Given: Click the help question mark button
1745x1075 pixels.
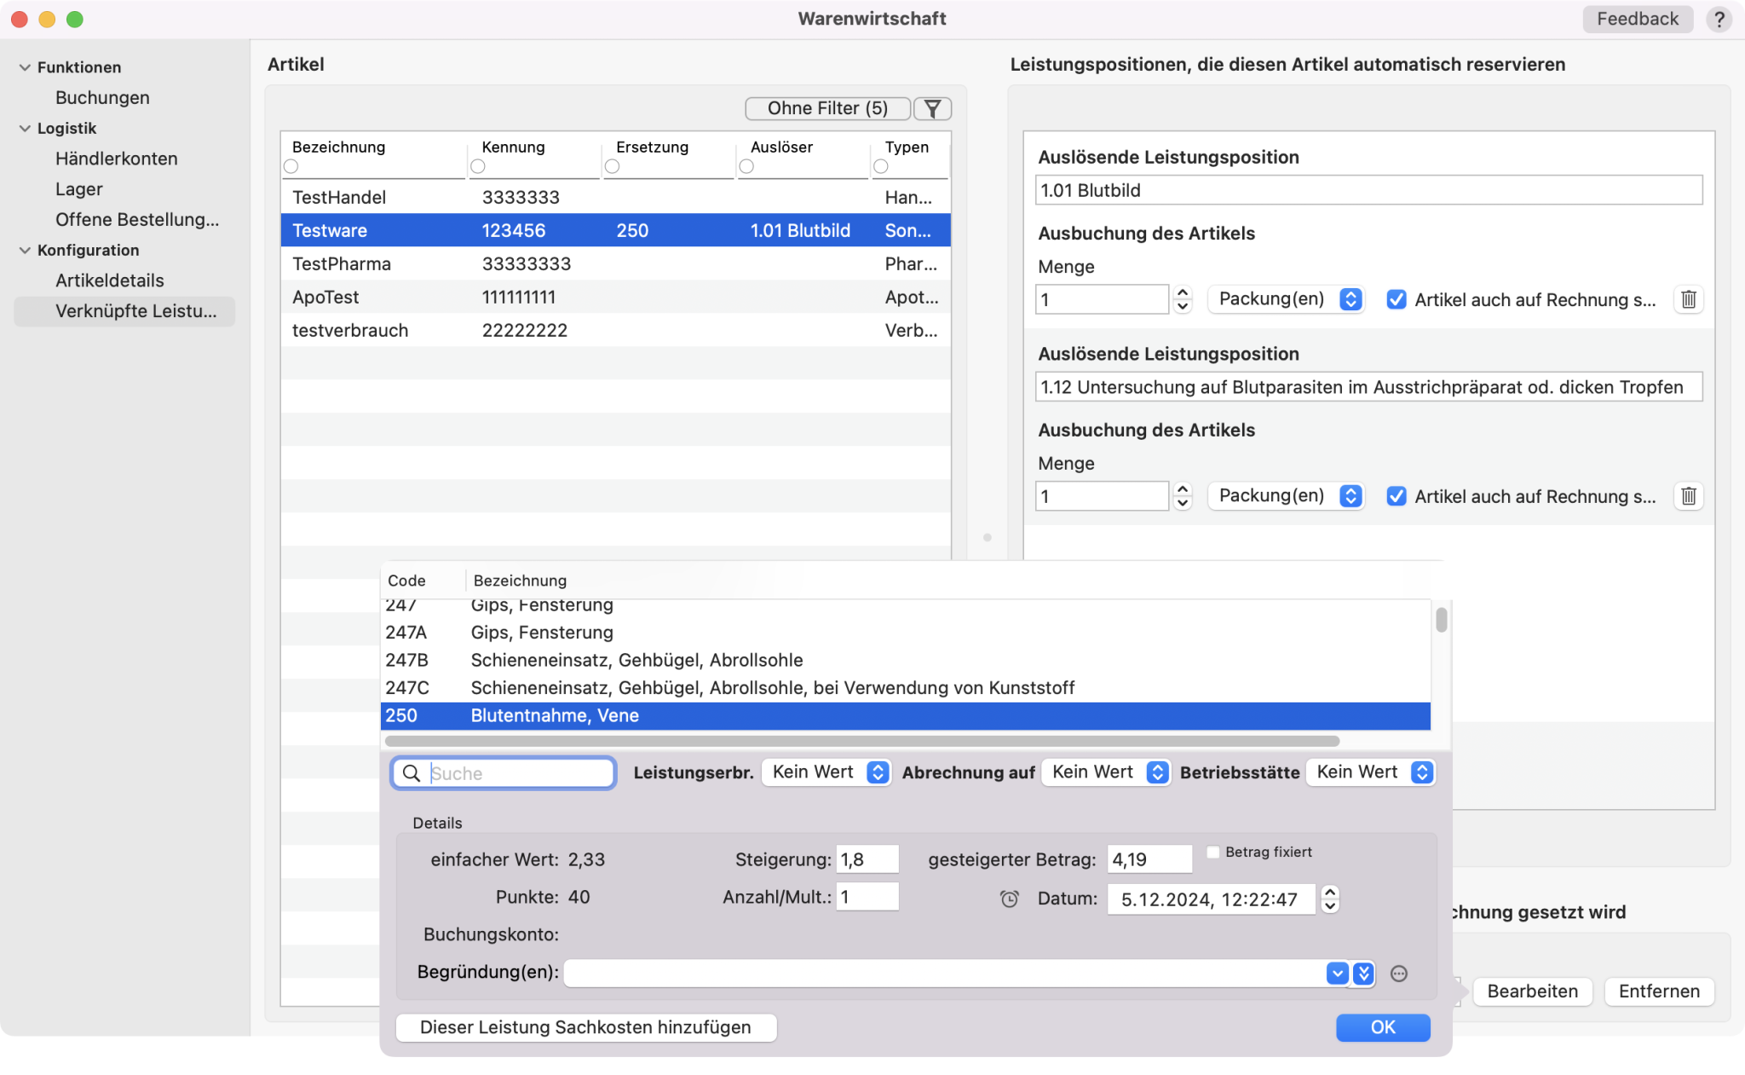Looking at the screenshot, I should click(1719, 19).
